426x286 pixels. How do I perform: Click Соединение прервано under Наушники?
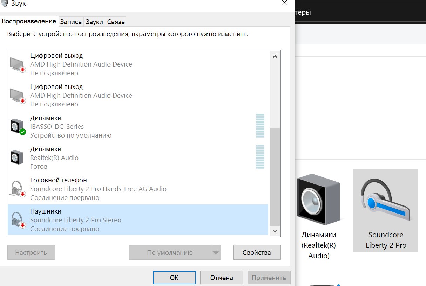[65, 229]
